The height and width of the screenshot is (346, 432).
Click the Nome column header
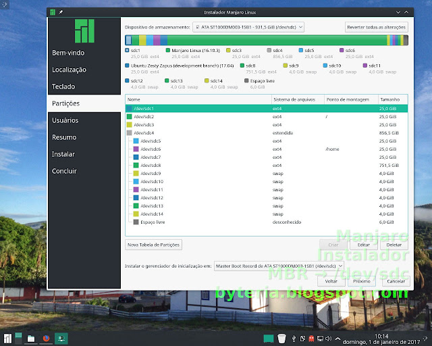point(198,99)
